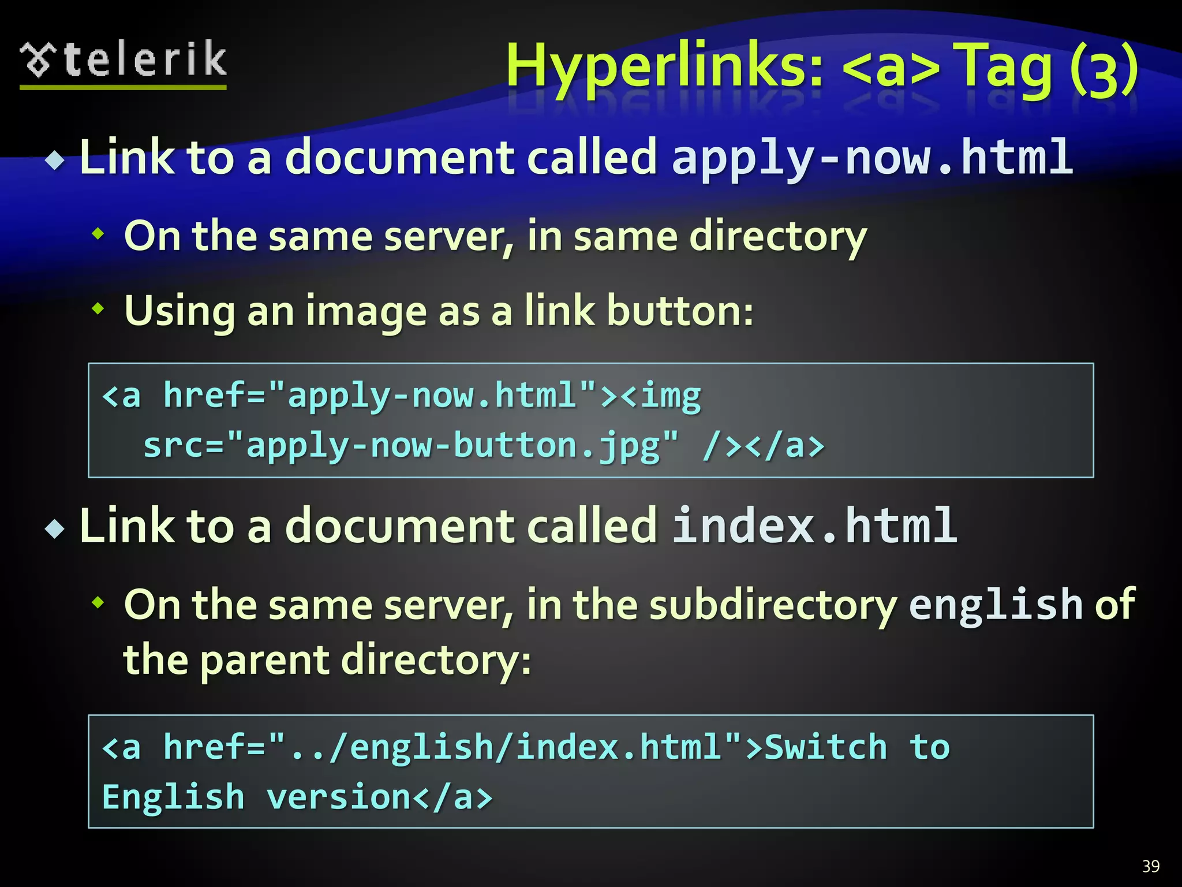Screen dimensions: 1182x887
Task: Click the Telerik logo icon
Action: pos(38,59)
